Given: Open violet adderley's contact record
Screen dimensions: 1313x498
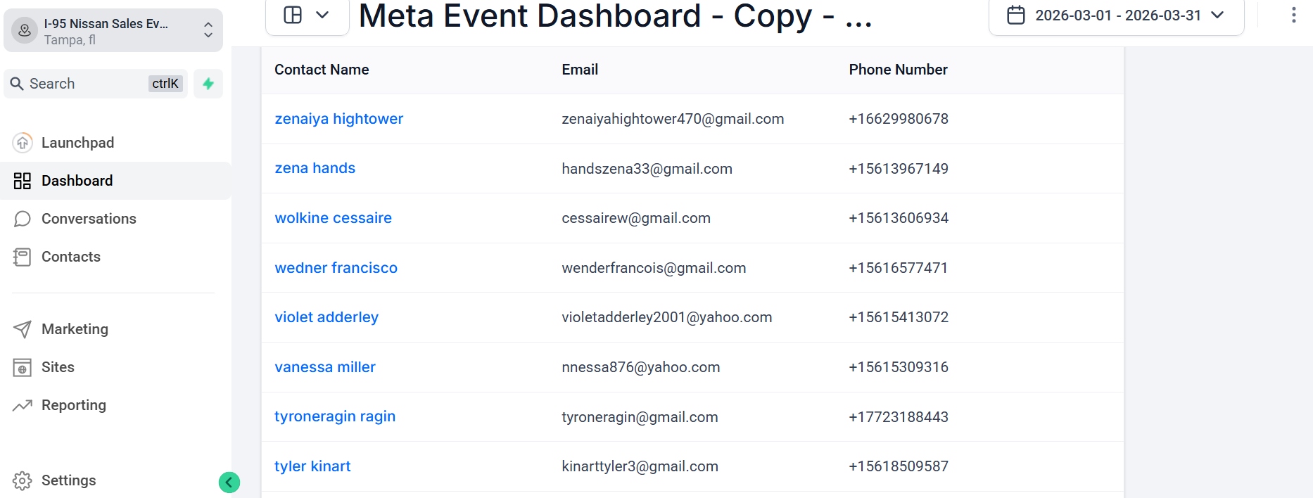Looking at the screenshot, I should point(326,317).
